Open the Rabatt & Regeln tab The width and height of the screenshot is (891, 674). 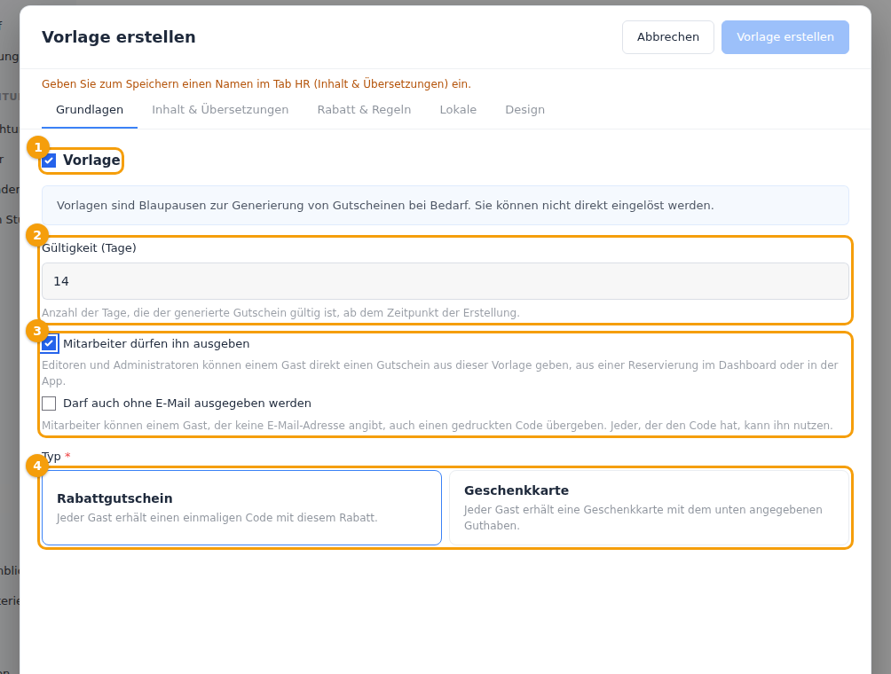364,110
